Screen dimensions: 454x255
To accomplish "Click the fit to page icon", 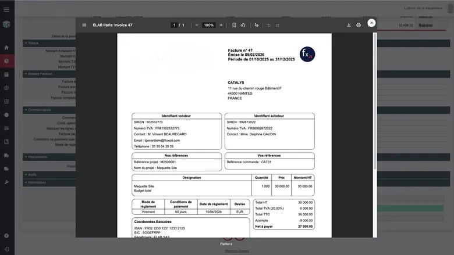I will coord(234,25).
